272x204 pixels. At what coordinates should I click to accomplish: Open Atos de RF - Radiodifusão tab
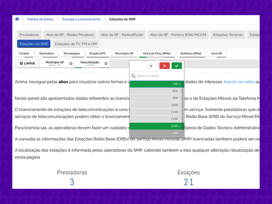coord(122,35)
